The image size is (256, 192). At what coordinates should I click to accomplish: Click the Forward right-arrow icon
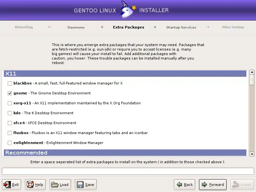click(204, 185)
